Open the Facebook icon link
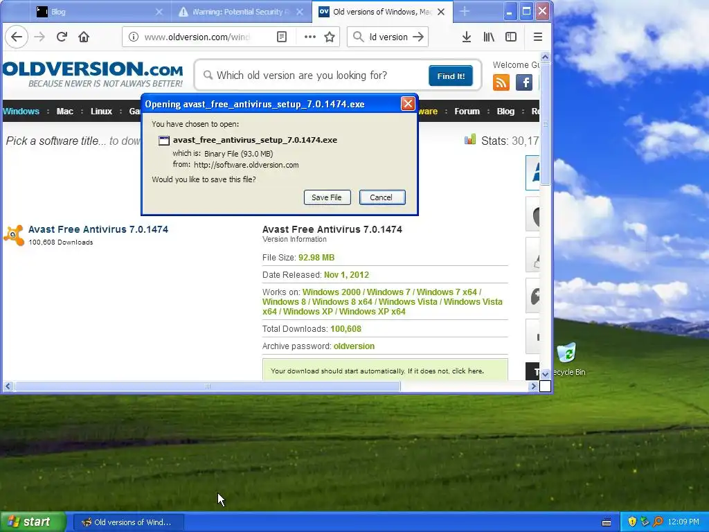This screenshot has width=709, height=532. pyautogui.click(x=524, y=82)
